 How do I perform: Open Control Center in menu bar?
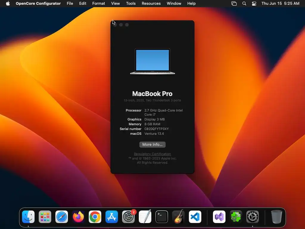coord(254,4)
